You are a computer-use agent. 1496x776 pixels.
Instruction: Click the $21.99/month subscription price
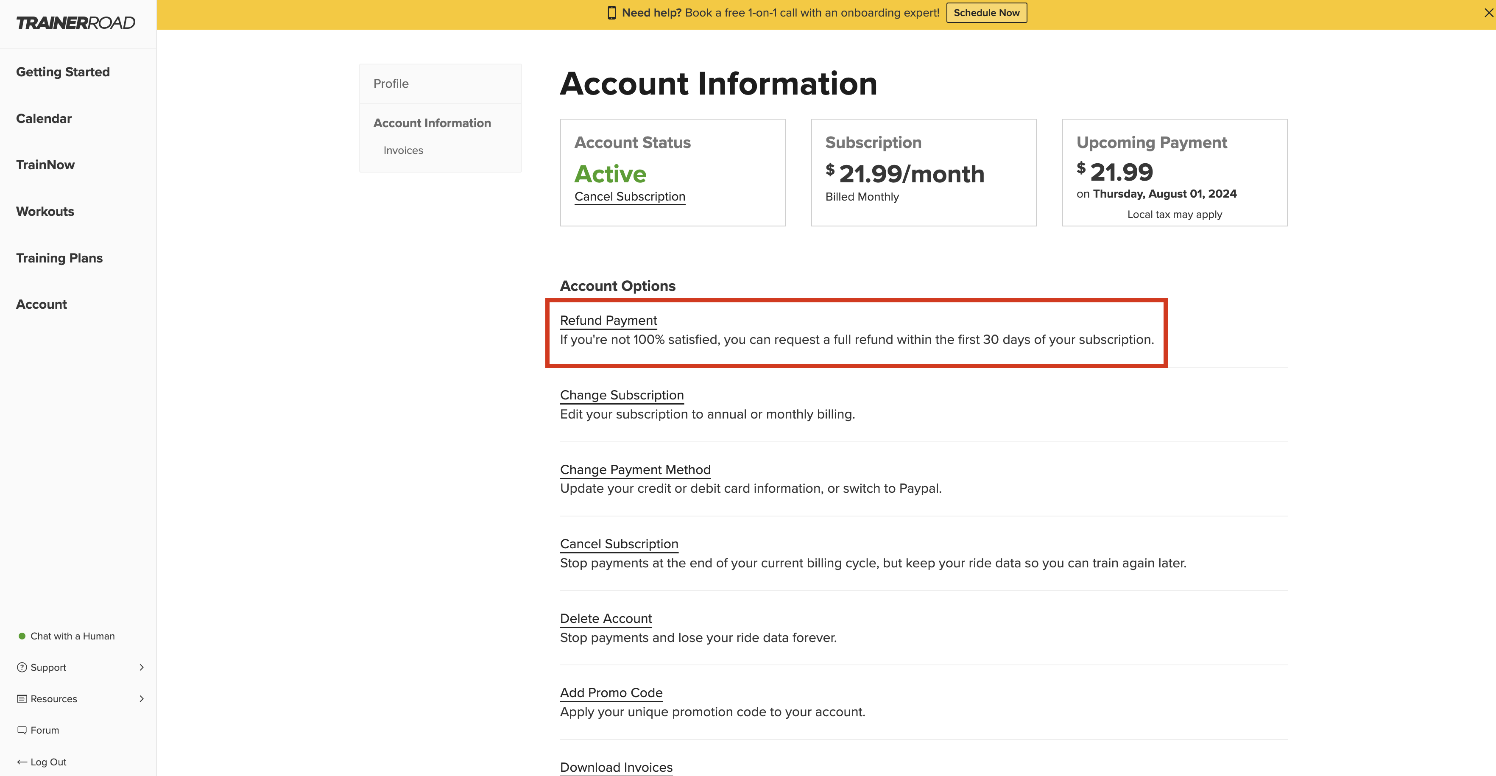tap(905, 174)
